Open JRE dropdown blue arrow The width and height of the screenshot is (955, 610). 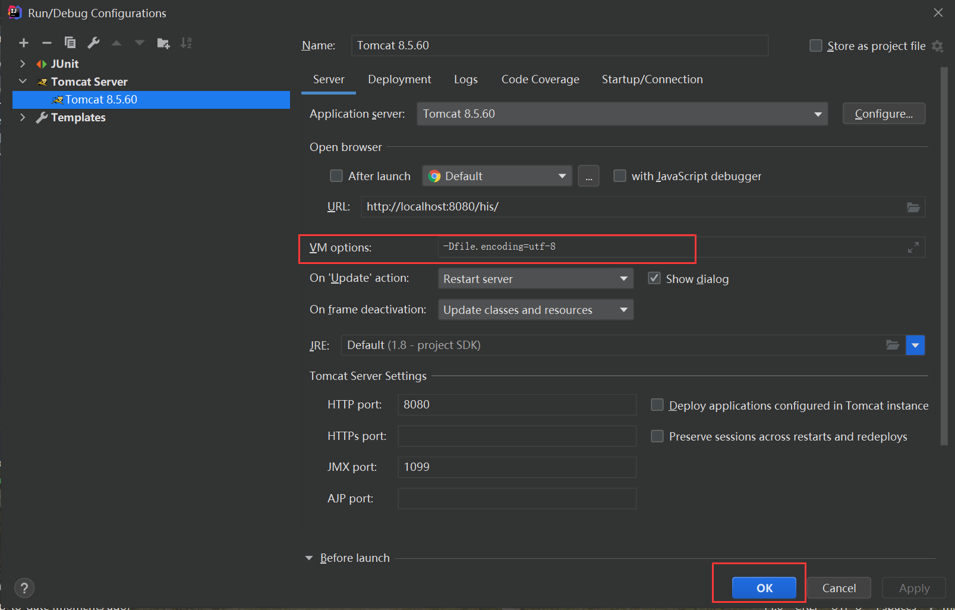(915, 345)
